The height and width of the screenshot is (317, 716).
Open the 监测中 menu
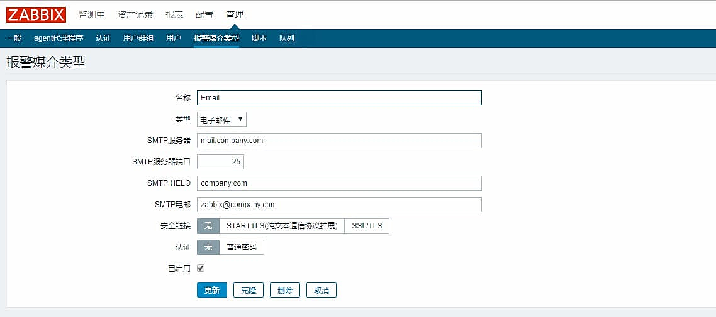point(92,14)
